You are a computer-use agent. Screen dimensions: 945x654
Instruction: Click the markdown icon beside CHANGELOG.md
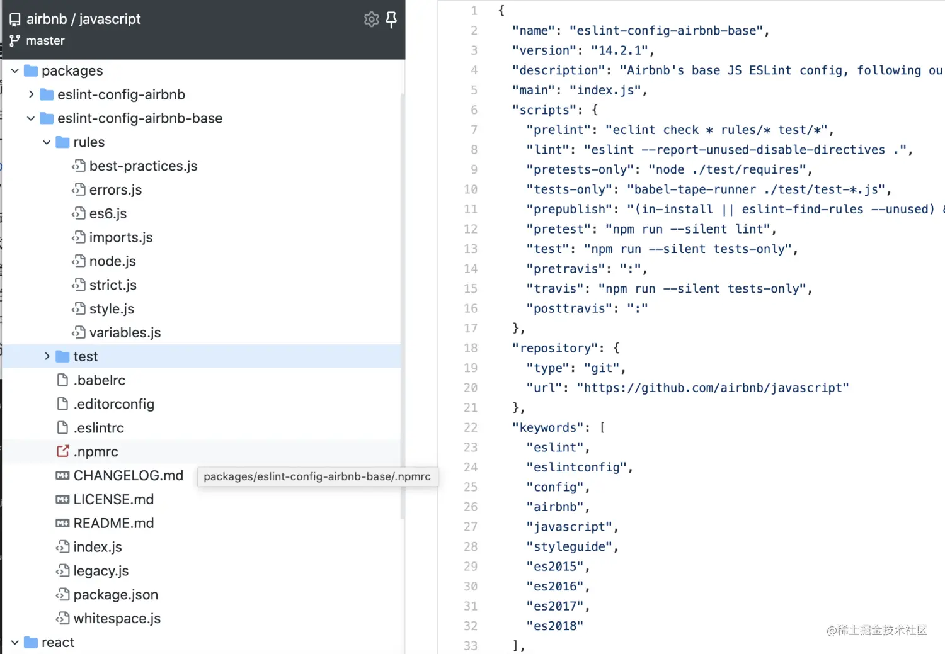tap(62, 476)
